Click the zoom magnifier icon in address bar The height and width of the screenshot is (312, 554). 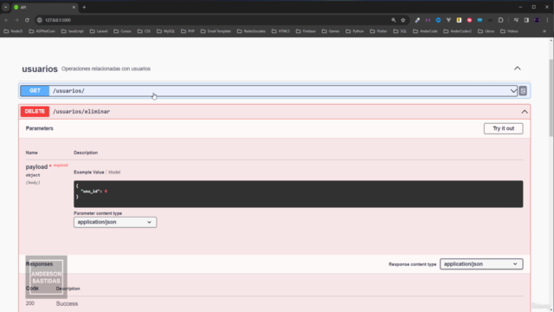click(393, 20)
